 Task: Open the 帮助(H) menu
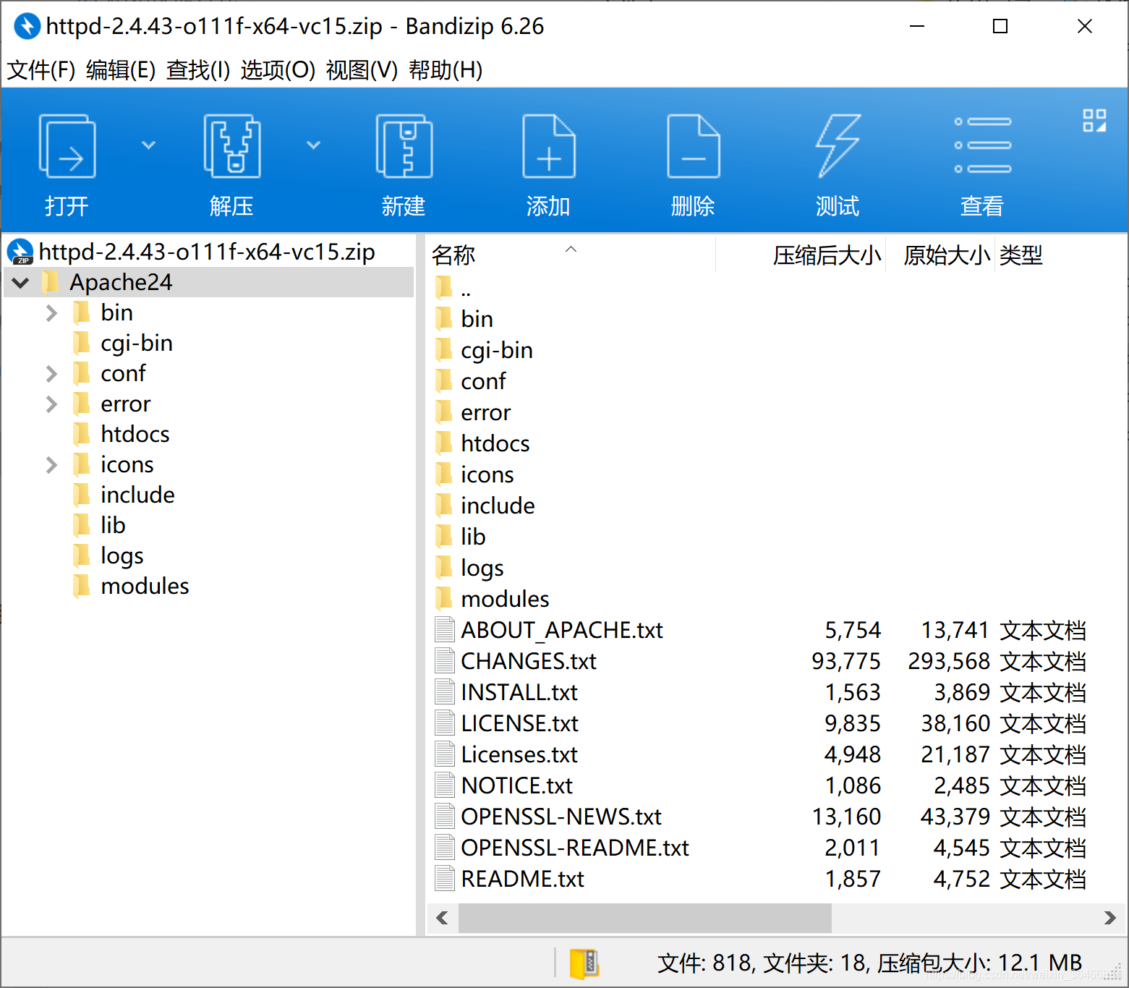[x=446, y=70]
